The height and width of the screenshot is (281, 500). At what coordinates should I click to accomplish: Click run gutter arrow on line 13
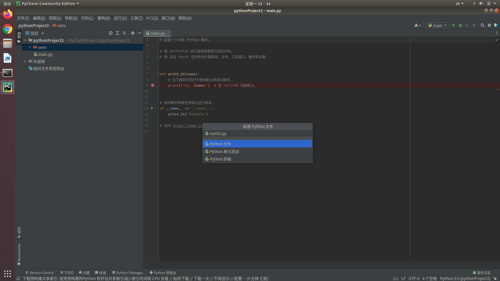pos(152,108)
